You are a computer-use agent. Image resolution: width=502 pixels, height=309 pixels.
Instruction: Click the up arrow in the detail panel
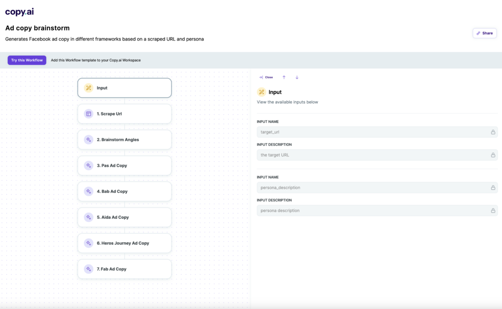click(284, 77)
